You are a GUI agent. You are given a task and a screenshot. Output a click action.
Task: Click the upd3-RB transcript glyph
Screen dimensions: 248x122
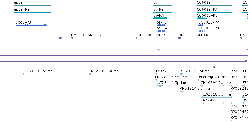point(32,12)
